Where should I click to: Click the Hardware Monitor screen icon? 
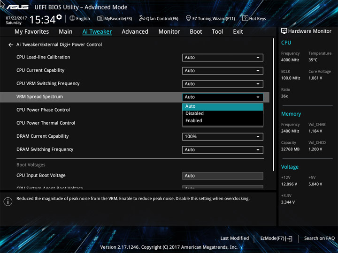click(284, 31)
